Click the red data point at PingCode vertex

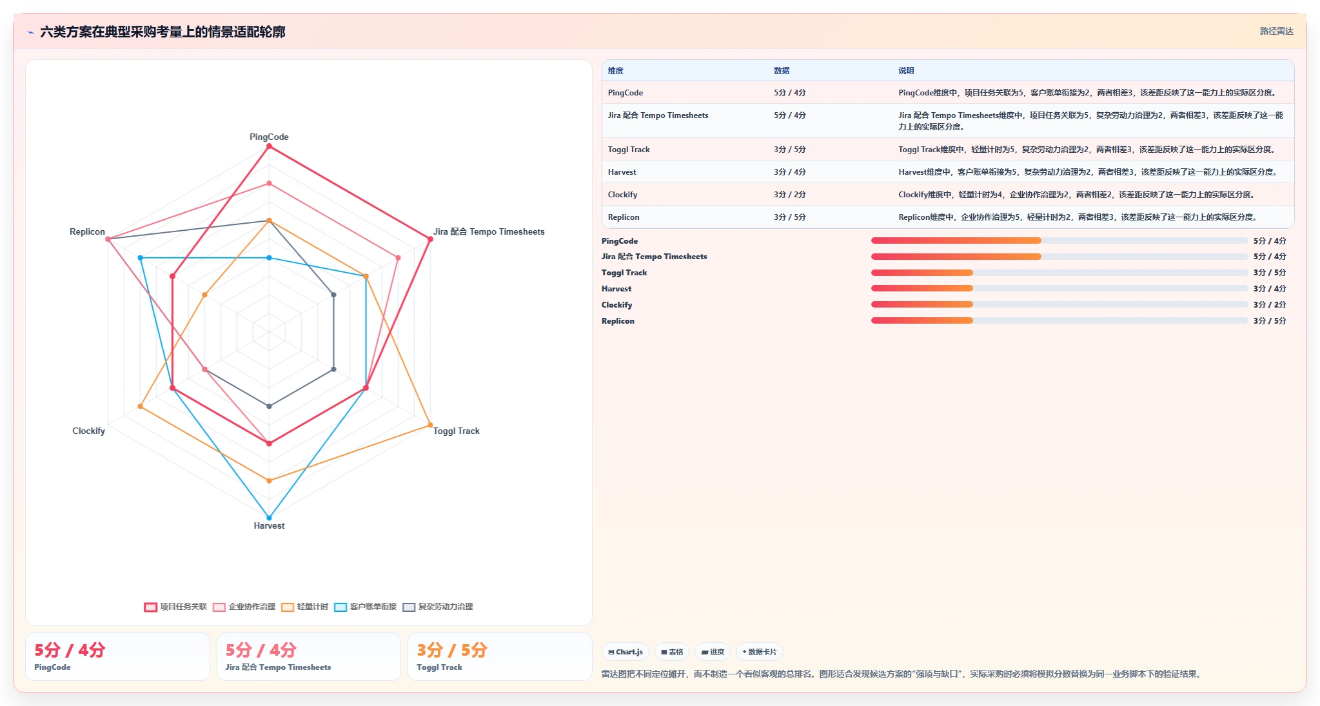click(269, 146)
